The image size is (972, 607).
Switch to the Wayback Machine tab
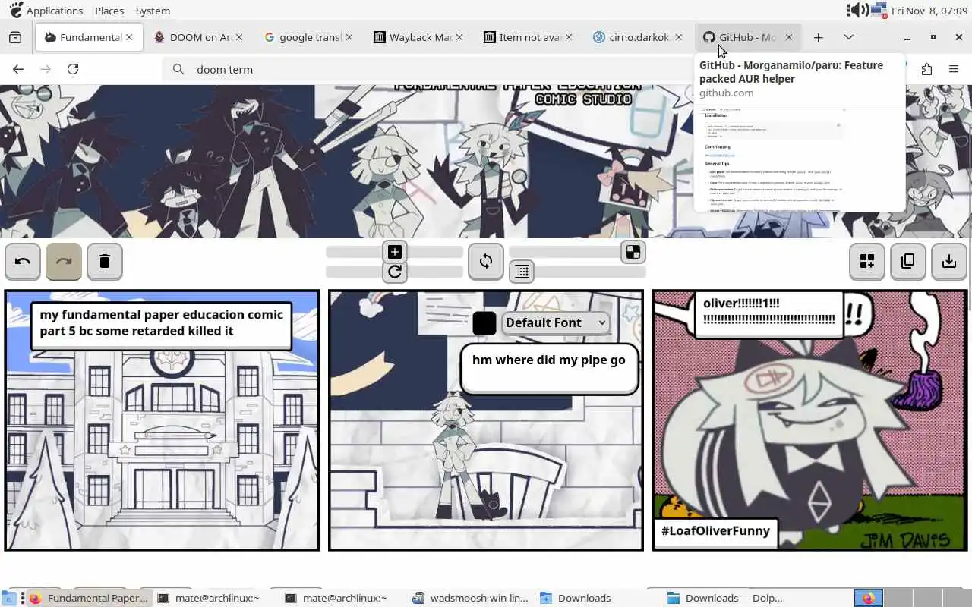418,37
